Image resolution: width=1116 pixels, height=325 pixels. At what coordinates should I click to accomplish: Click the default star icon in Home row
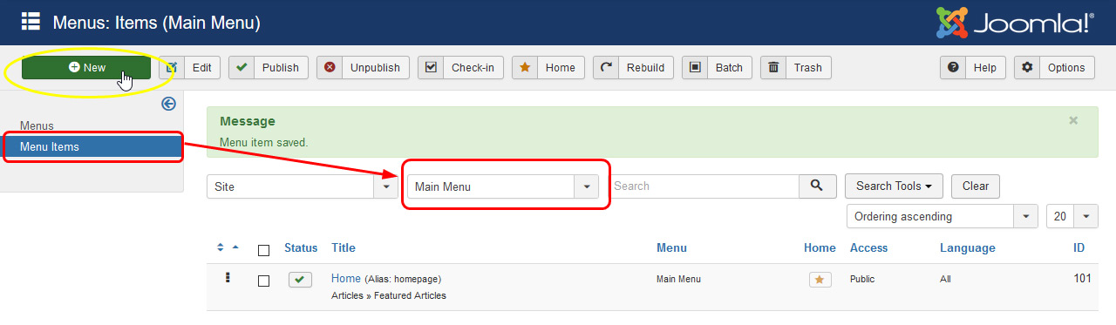point(820,280)
